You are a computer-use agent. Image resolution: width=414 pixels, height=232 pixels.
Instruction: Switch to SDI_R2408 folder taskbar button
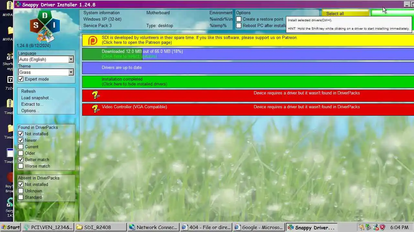[x=101, y=227]
